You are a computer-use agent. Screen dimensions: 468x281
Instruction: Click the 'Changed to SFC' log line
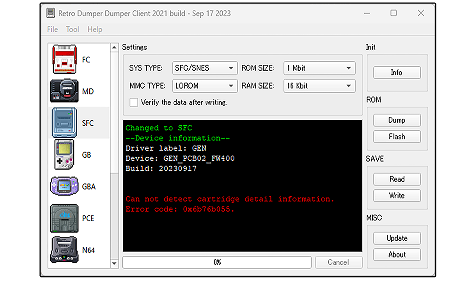coord(159,128)
